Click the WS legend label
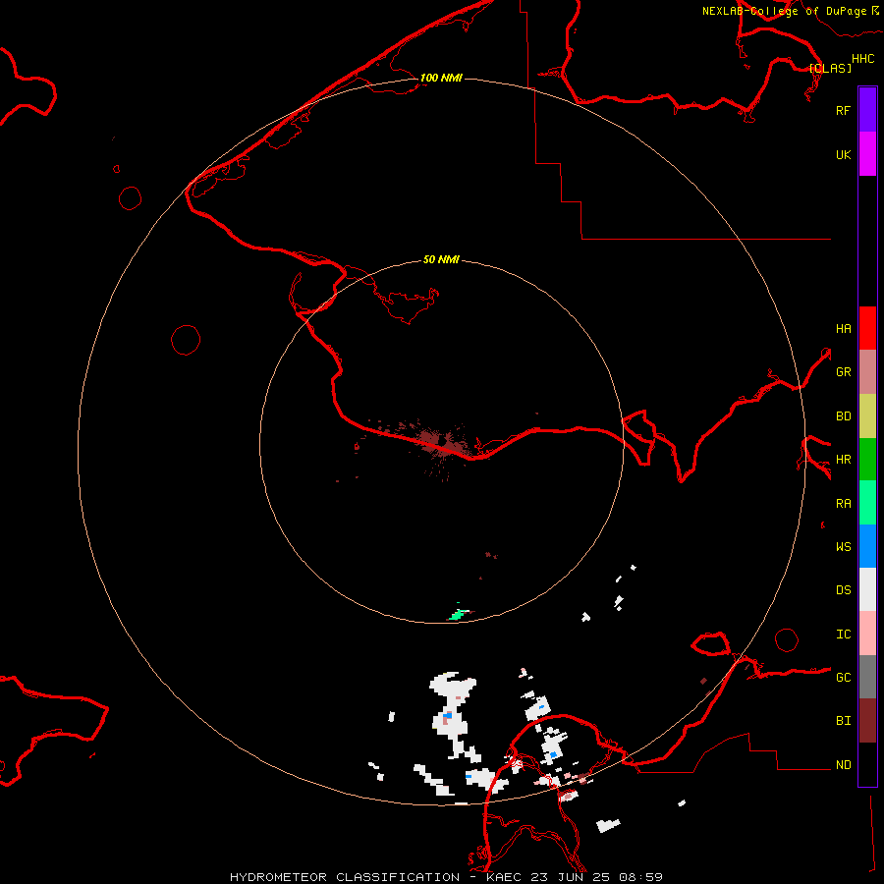The height and width of the screenshot is (884, 884). pyautogui.click(x=843, y=546)
